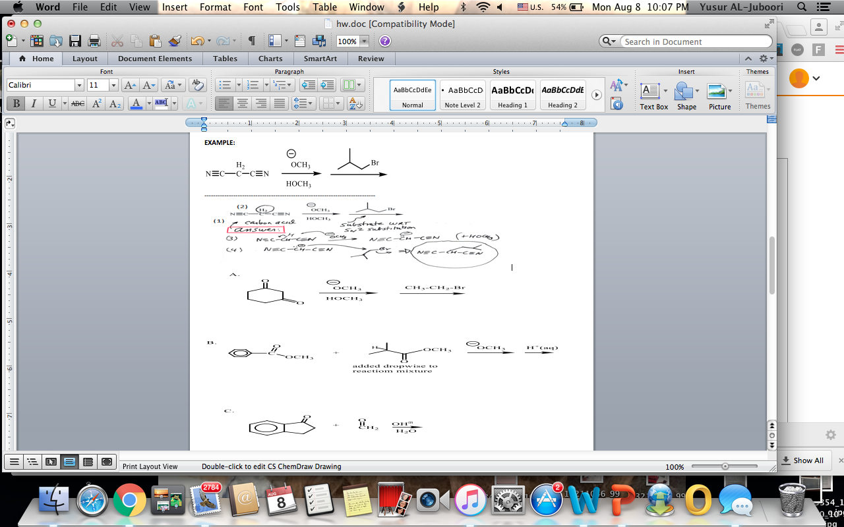844x527 pixels.
Task: Open the Calibri font name dropdown
Action: [79, 85]
